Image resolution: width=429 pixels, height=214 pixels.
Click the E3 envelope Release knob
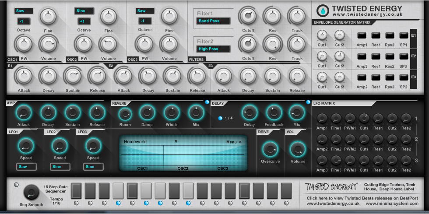[297, 76]
